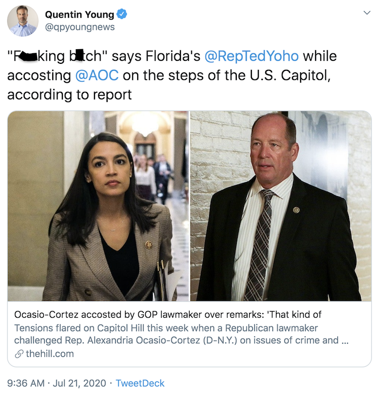Click 'on the steps of the U.S. Capitol' text
Image resolution: width=377 pixels, height=393 pixels.
pyautogui.click(x=227, y=75)
